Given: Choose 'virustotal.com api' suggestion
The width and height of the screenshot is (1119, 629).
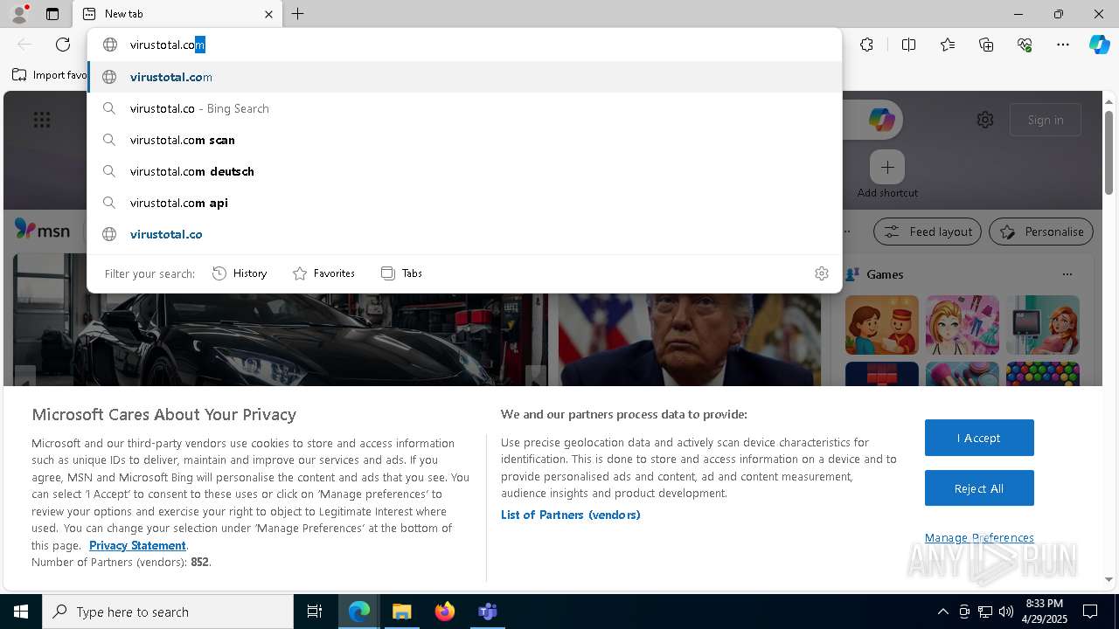Looking at the screenshot, I should tap(464, 203).
